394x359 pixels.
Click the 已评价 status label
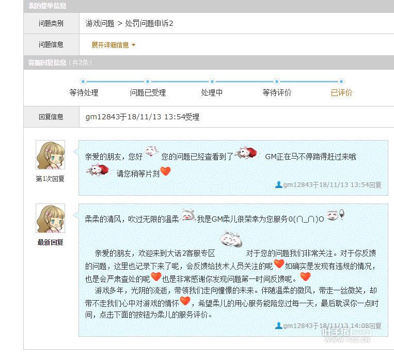coord(341,92)
